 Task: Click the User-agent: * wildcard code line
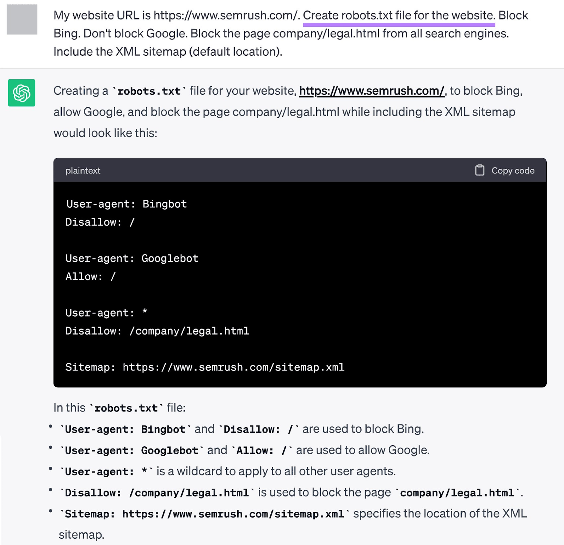coord(106,312)
